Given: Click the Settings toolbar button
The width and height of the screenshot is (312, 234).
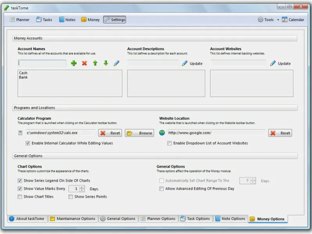Looking at the screenshot, I should [115, 20].
